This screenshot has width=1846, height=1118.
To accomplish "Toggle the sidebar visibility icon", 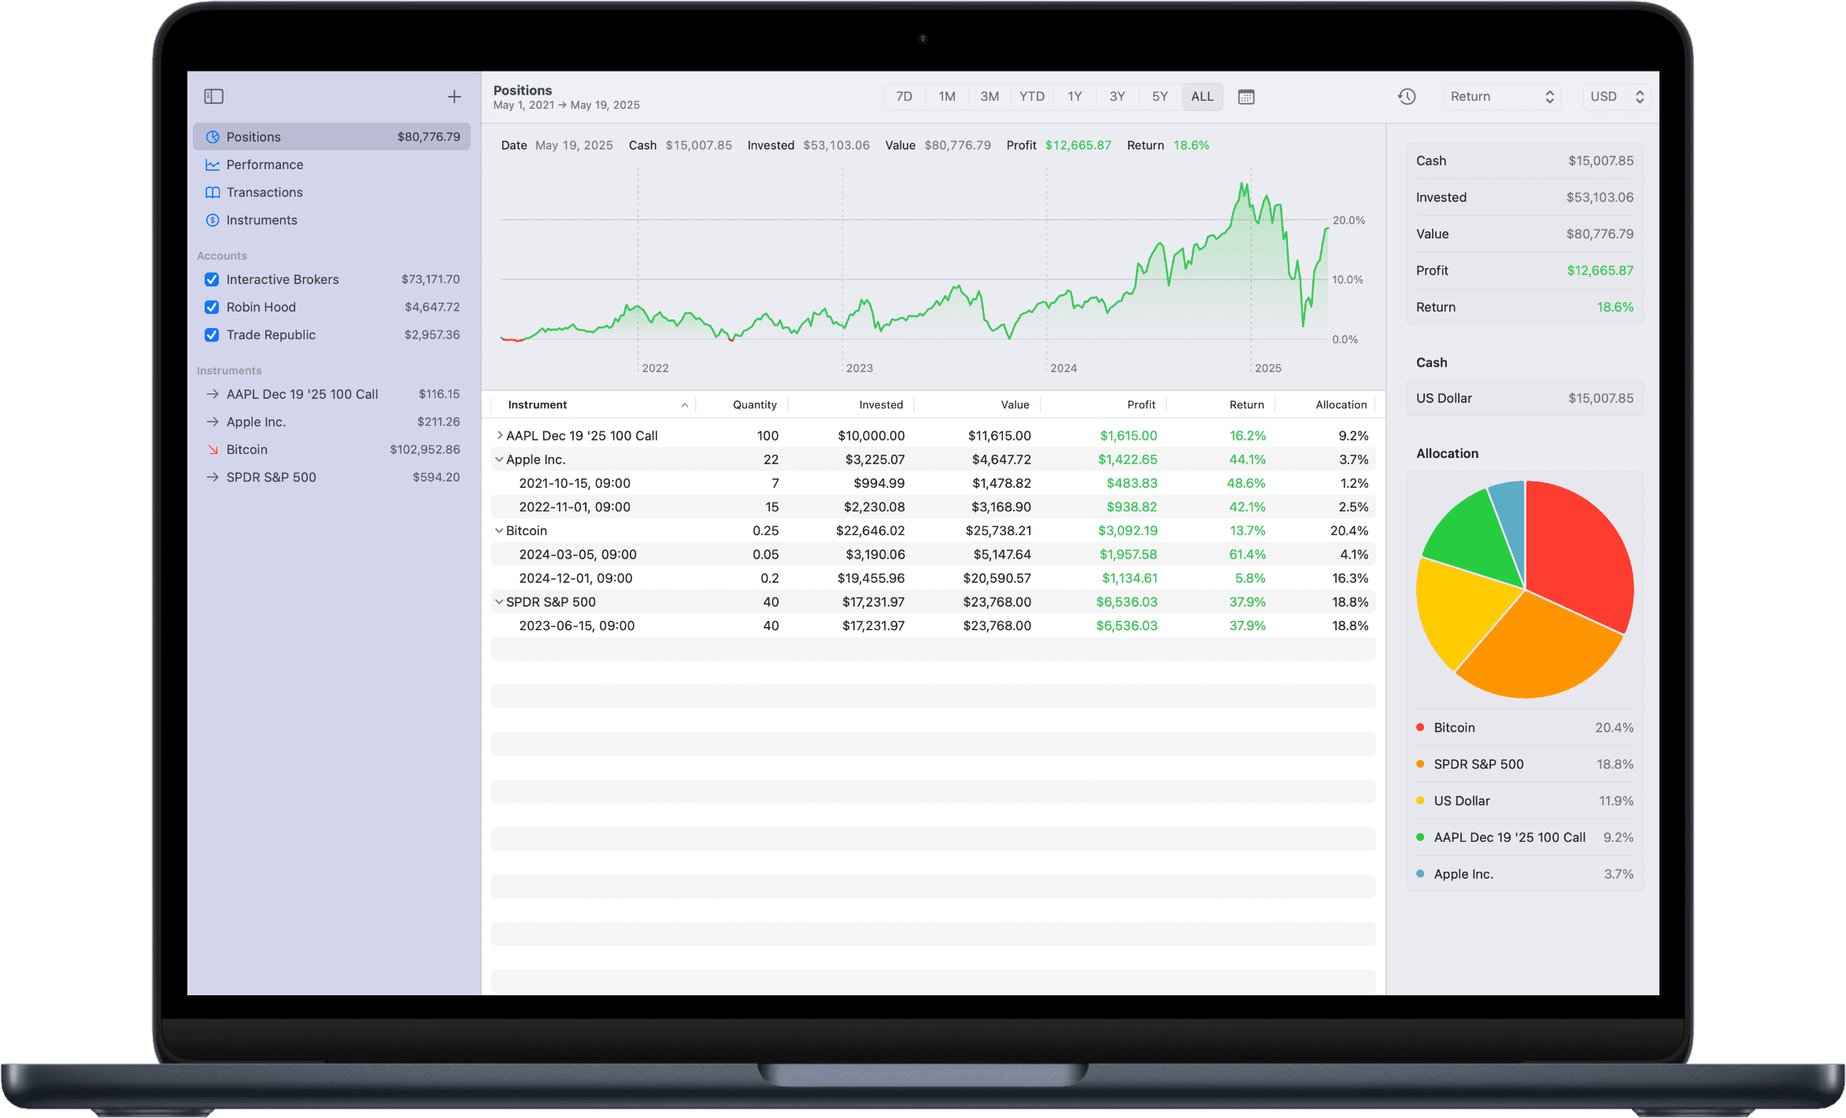I will [213, 96].
